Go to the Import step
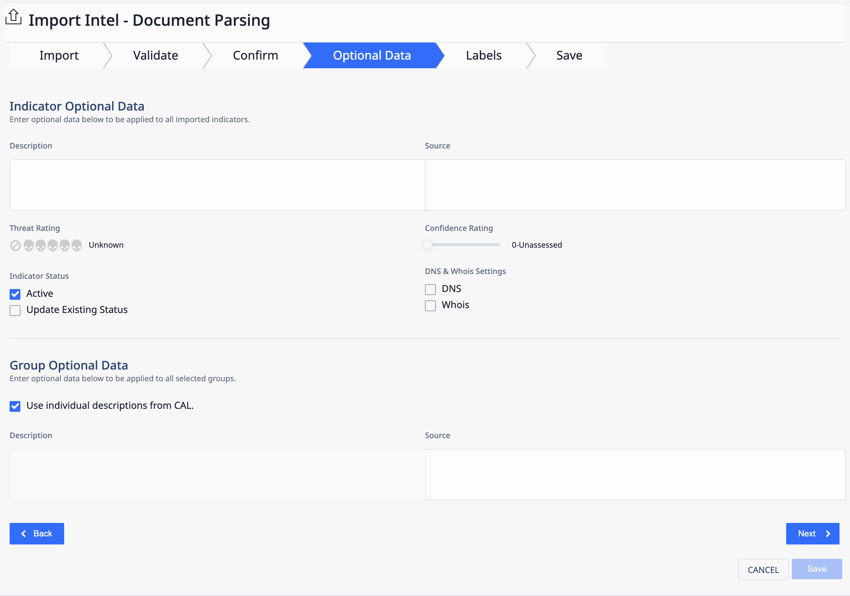 click(59, 55)
